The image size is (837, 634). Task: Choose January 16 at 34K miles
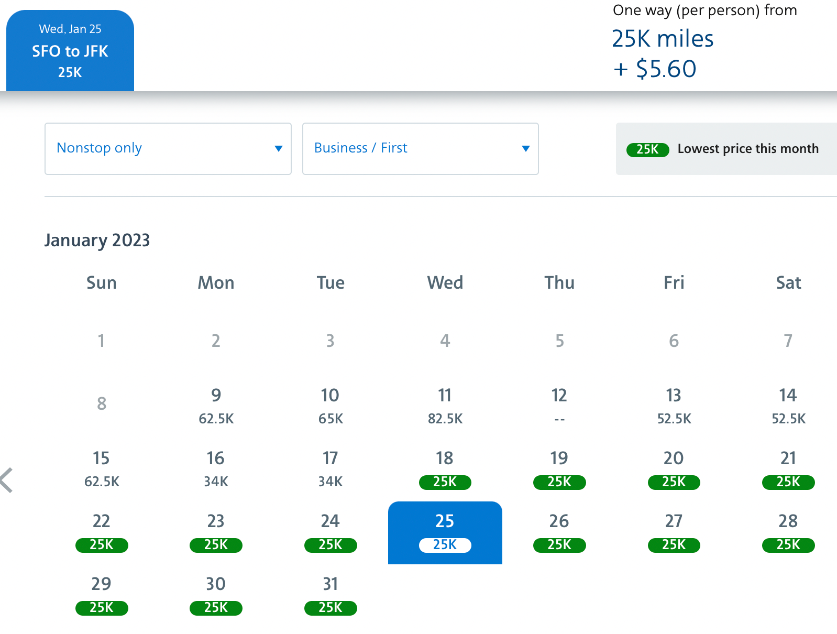tap(216, 469)
